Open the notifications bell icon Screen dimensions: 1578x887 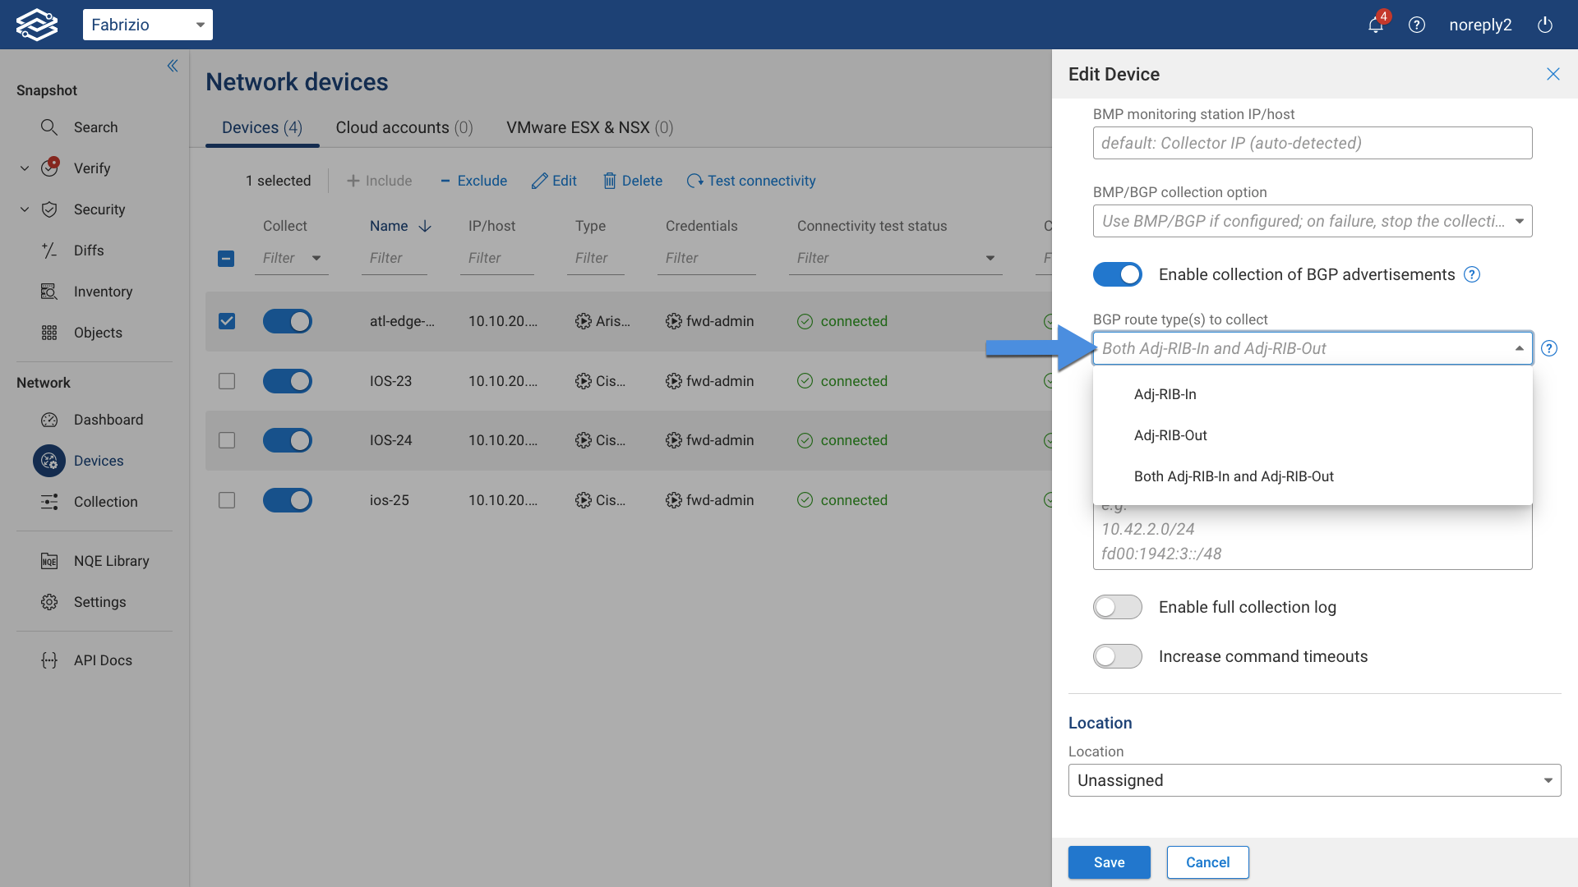click(1375, 25)
